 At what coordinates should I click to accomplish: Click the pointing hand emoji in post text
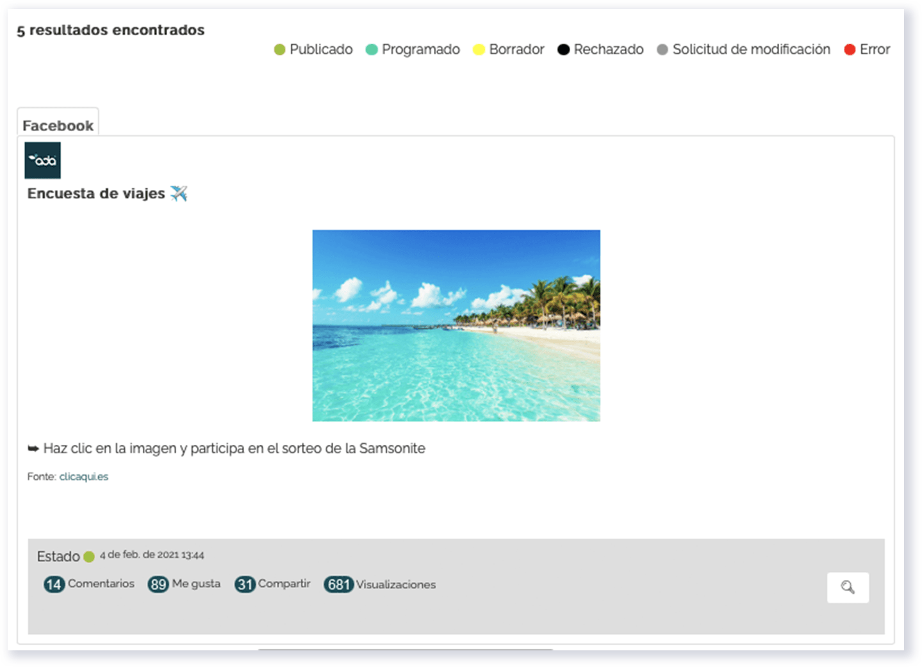(33, 449)
